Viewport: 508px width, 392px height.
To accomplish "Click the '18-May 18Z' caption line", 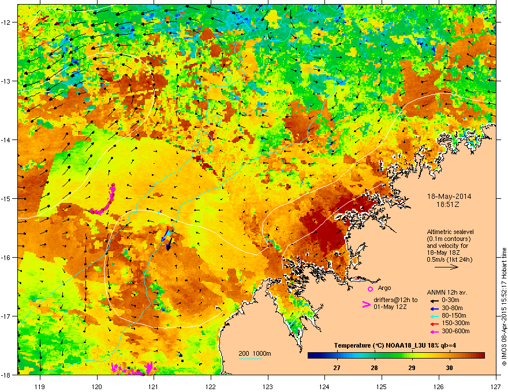I will (443, 252).
